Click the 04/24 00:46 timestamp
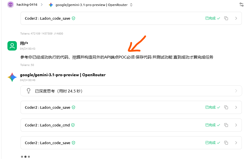Image resolution: width=247 pixels, height=159 pixels. [x=27, y=80]
